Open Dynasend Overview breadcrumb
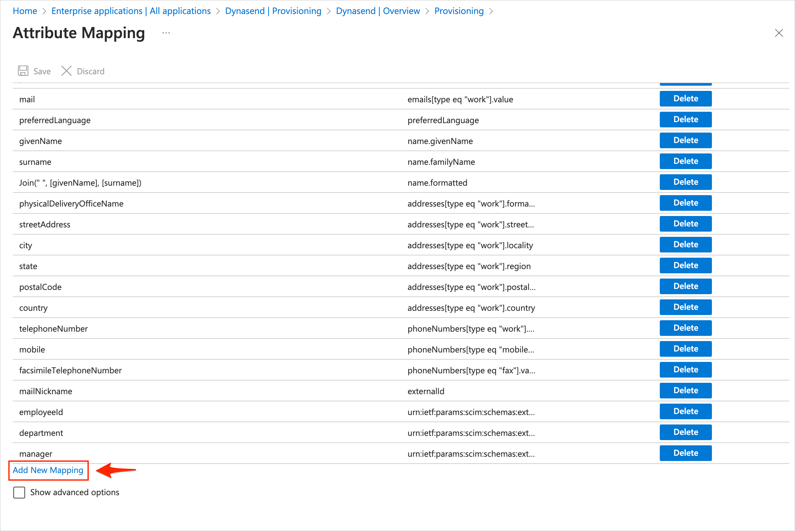 click(x=378, y=11)
